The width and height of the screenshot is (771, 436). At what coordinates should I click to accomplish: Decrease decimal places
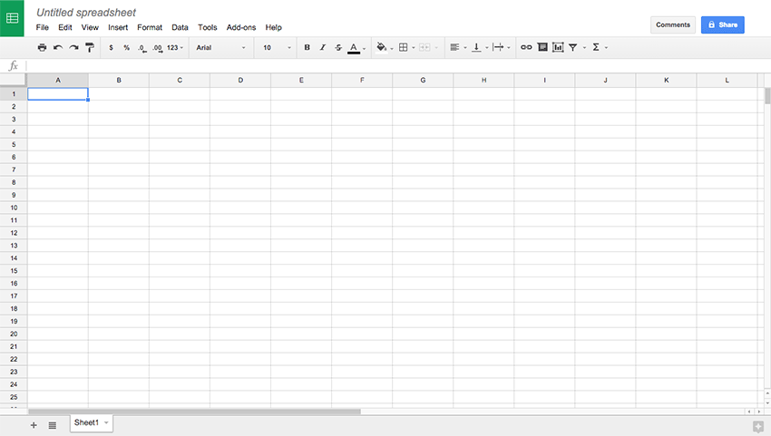[142, 48]
